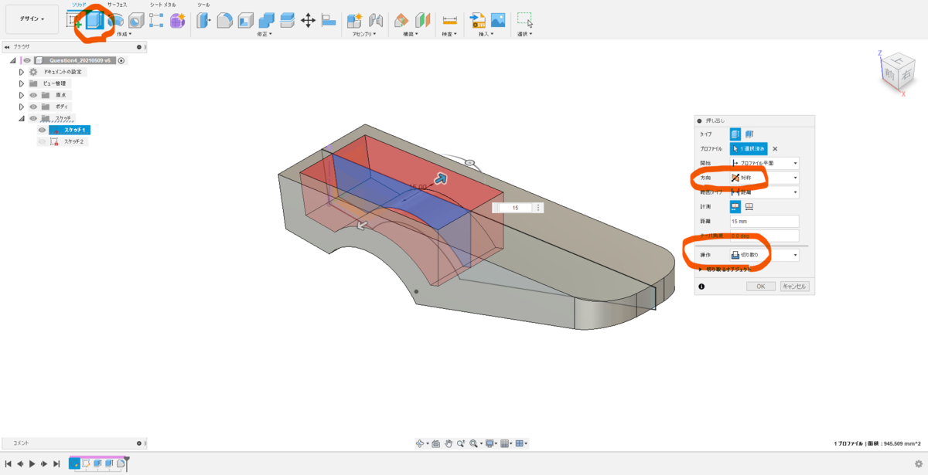
Task: Select half-length measure mode icon
Action: point(735,206)
